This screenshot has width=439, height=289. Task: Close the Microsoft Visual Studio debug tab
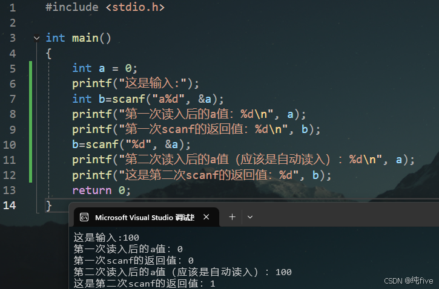pyautogui.click(x=206, y=217)
